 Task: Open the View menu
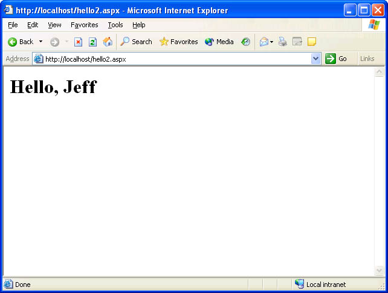pos(54,25)
